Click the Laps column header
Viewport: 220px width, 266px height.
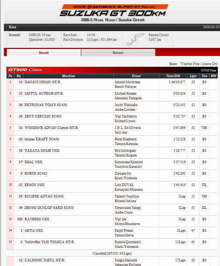point(193,76)
